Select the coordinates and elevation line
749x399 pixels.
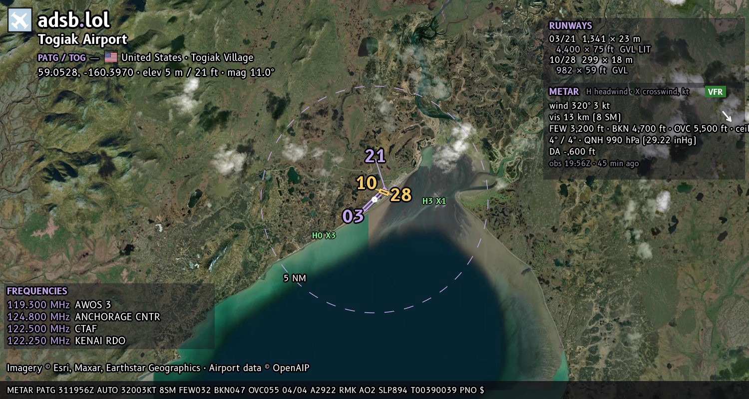click(x=156, y=72)
